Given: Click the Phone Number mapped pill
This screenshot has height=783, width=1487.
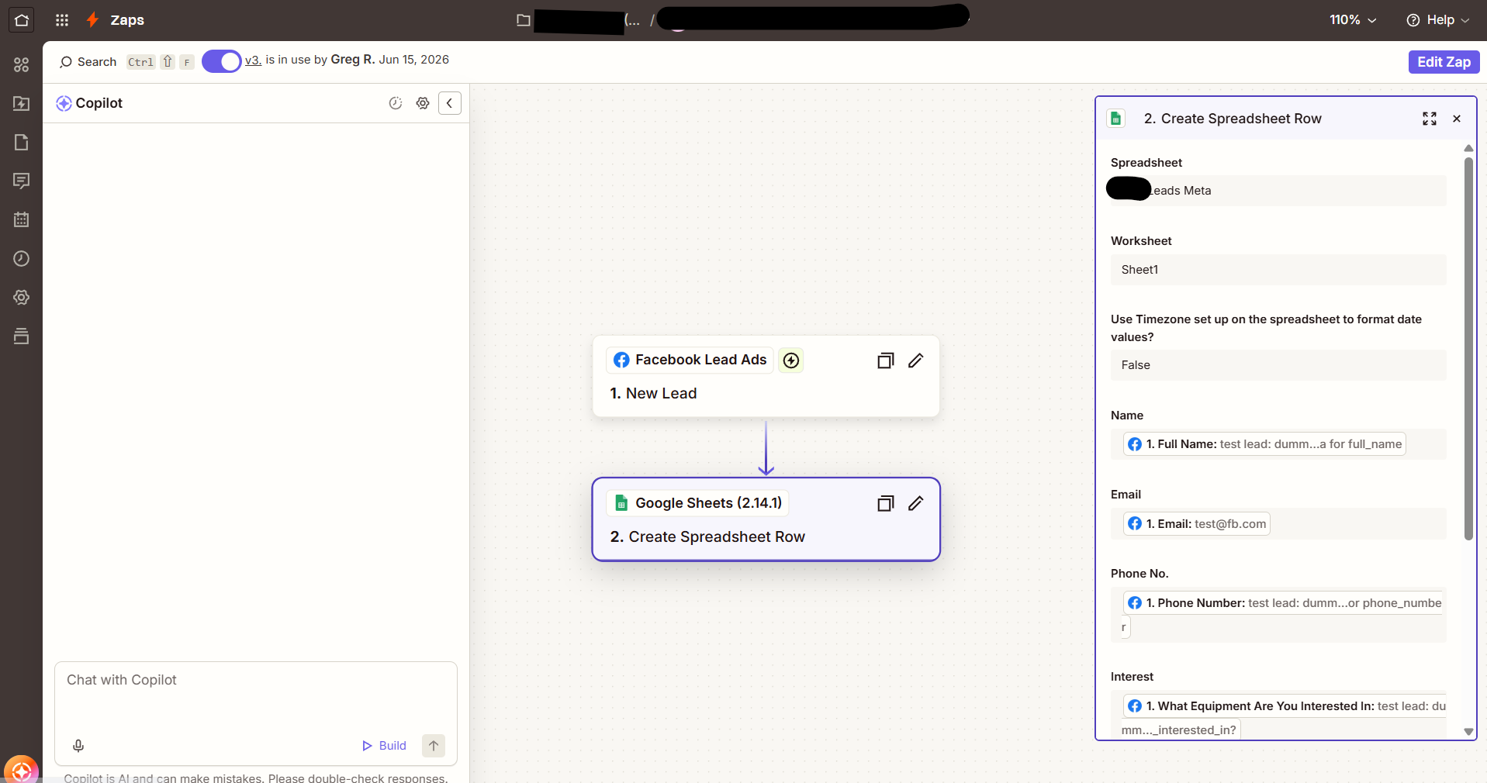Looking at the screenshot, I should pos(1284,603).
